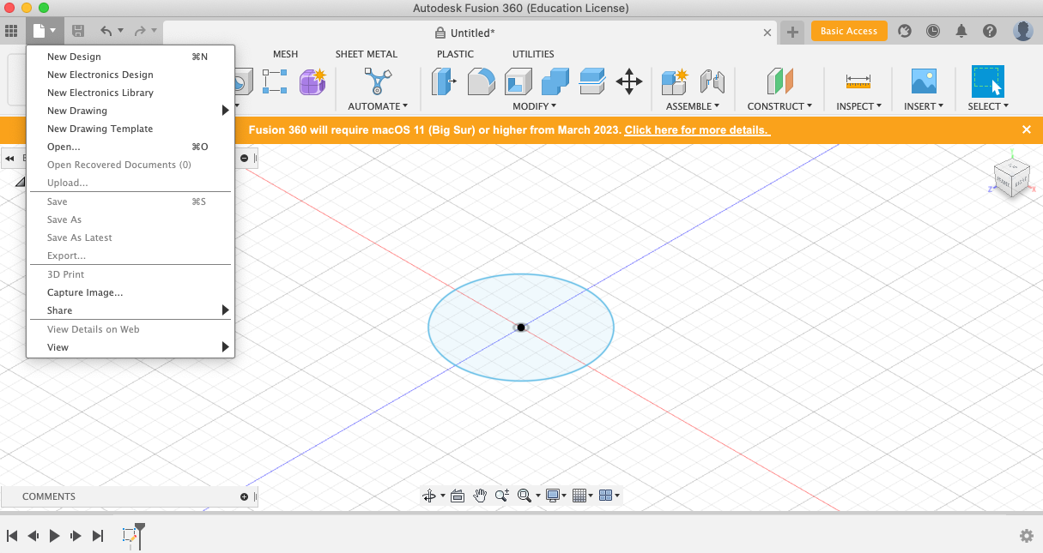1043x553 pixels.
Task: Activate the Move/Copy tool
Action: pos(629,81)
